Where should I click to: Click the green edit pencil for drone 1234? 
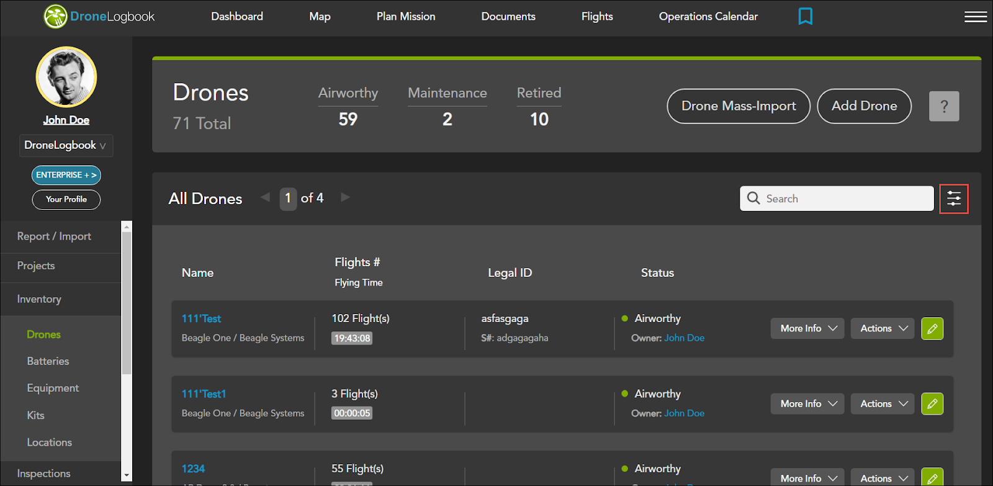pyautogui.click(x=932, y=477)
